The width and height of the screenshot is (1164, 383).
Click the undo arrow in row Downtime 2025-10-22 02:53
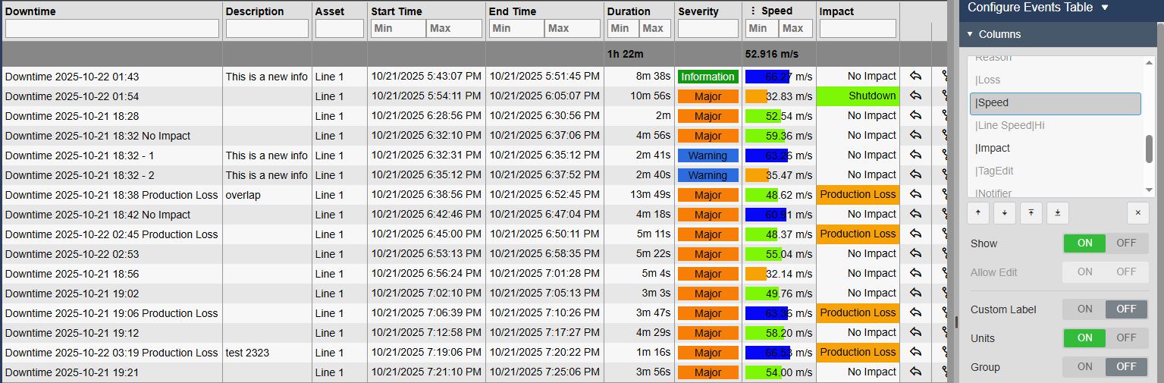[x=915, y=253]
